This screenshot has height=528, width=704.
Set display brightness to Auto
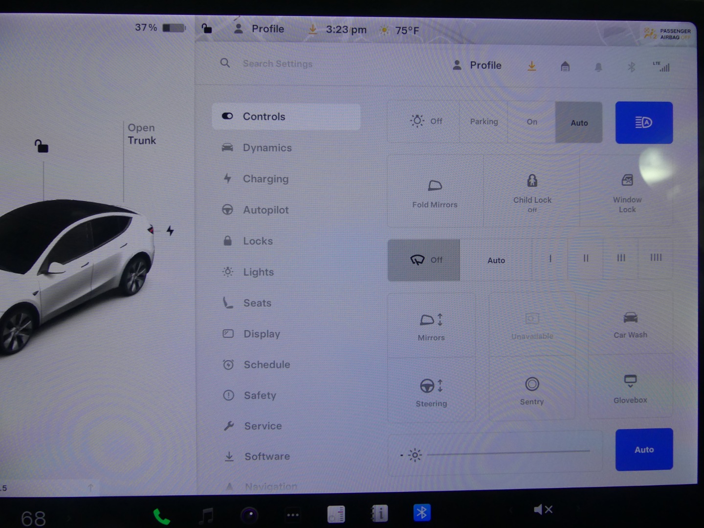643,450
